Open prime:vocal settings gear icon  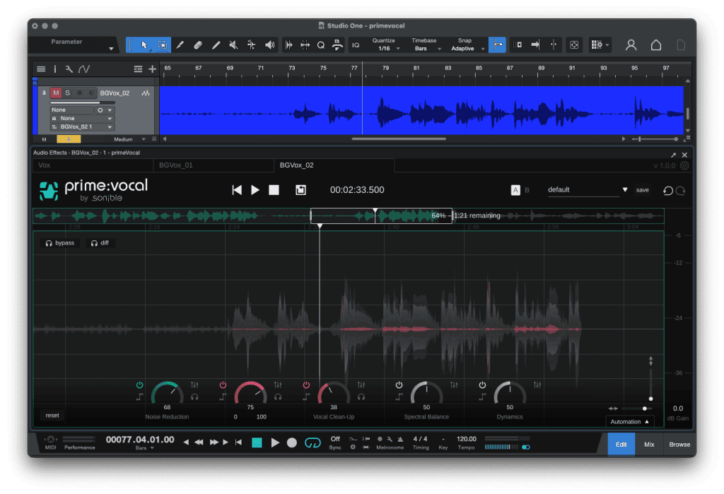(x=684, y=165)
